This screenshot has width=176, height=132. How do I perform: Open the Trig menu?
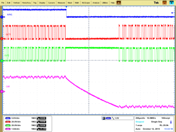[35, 3]
